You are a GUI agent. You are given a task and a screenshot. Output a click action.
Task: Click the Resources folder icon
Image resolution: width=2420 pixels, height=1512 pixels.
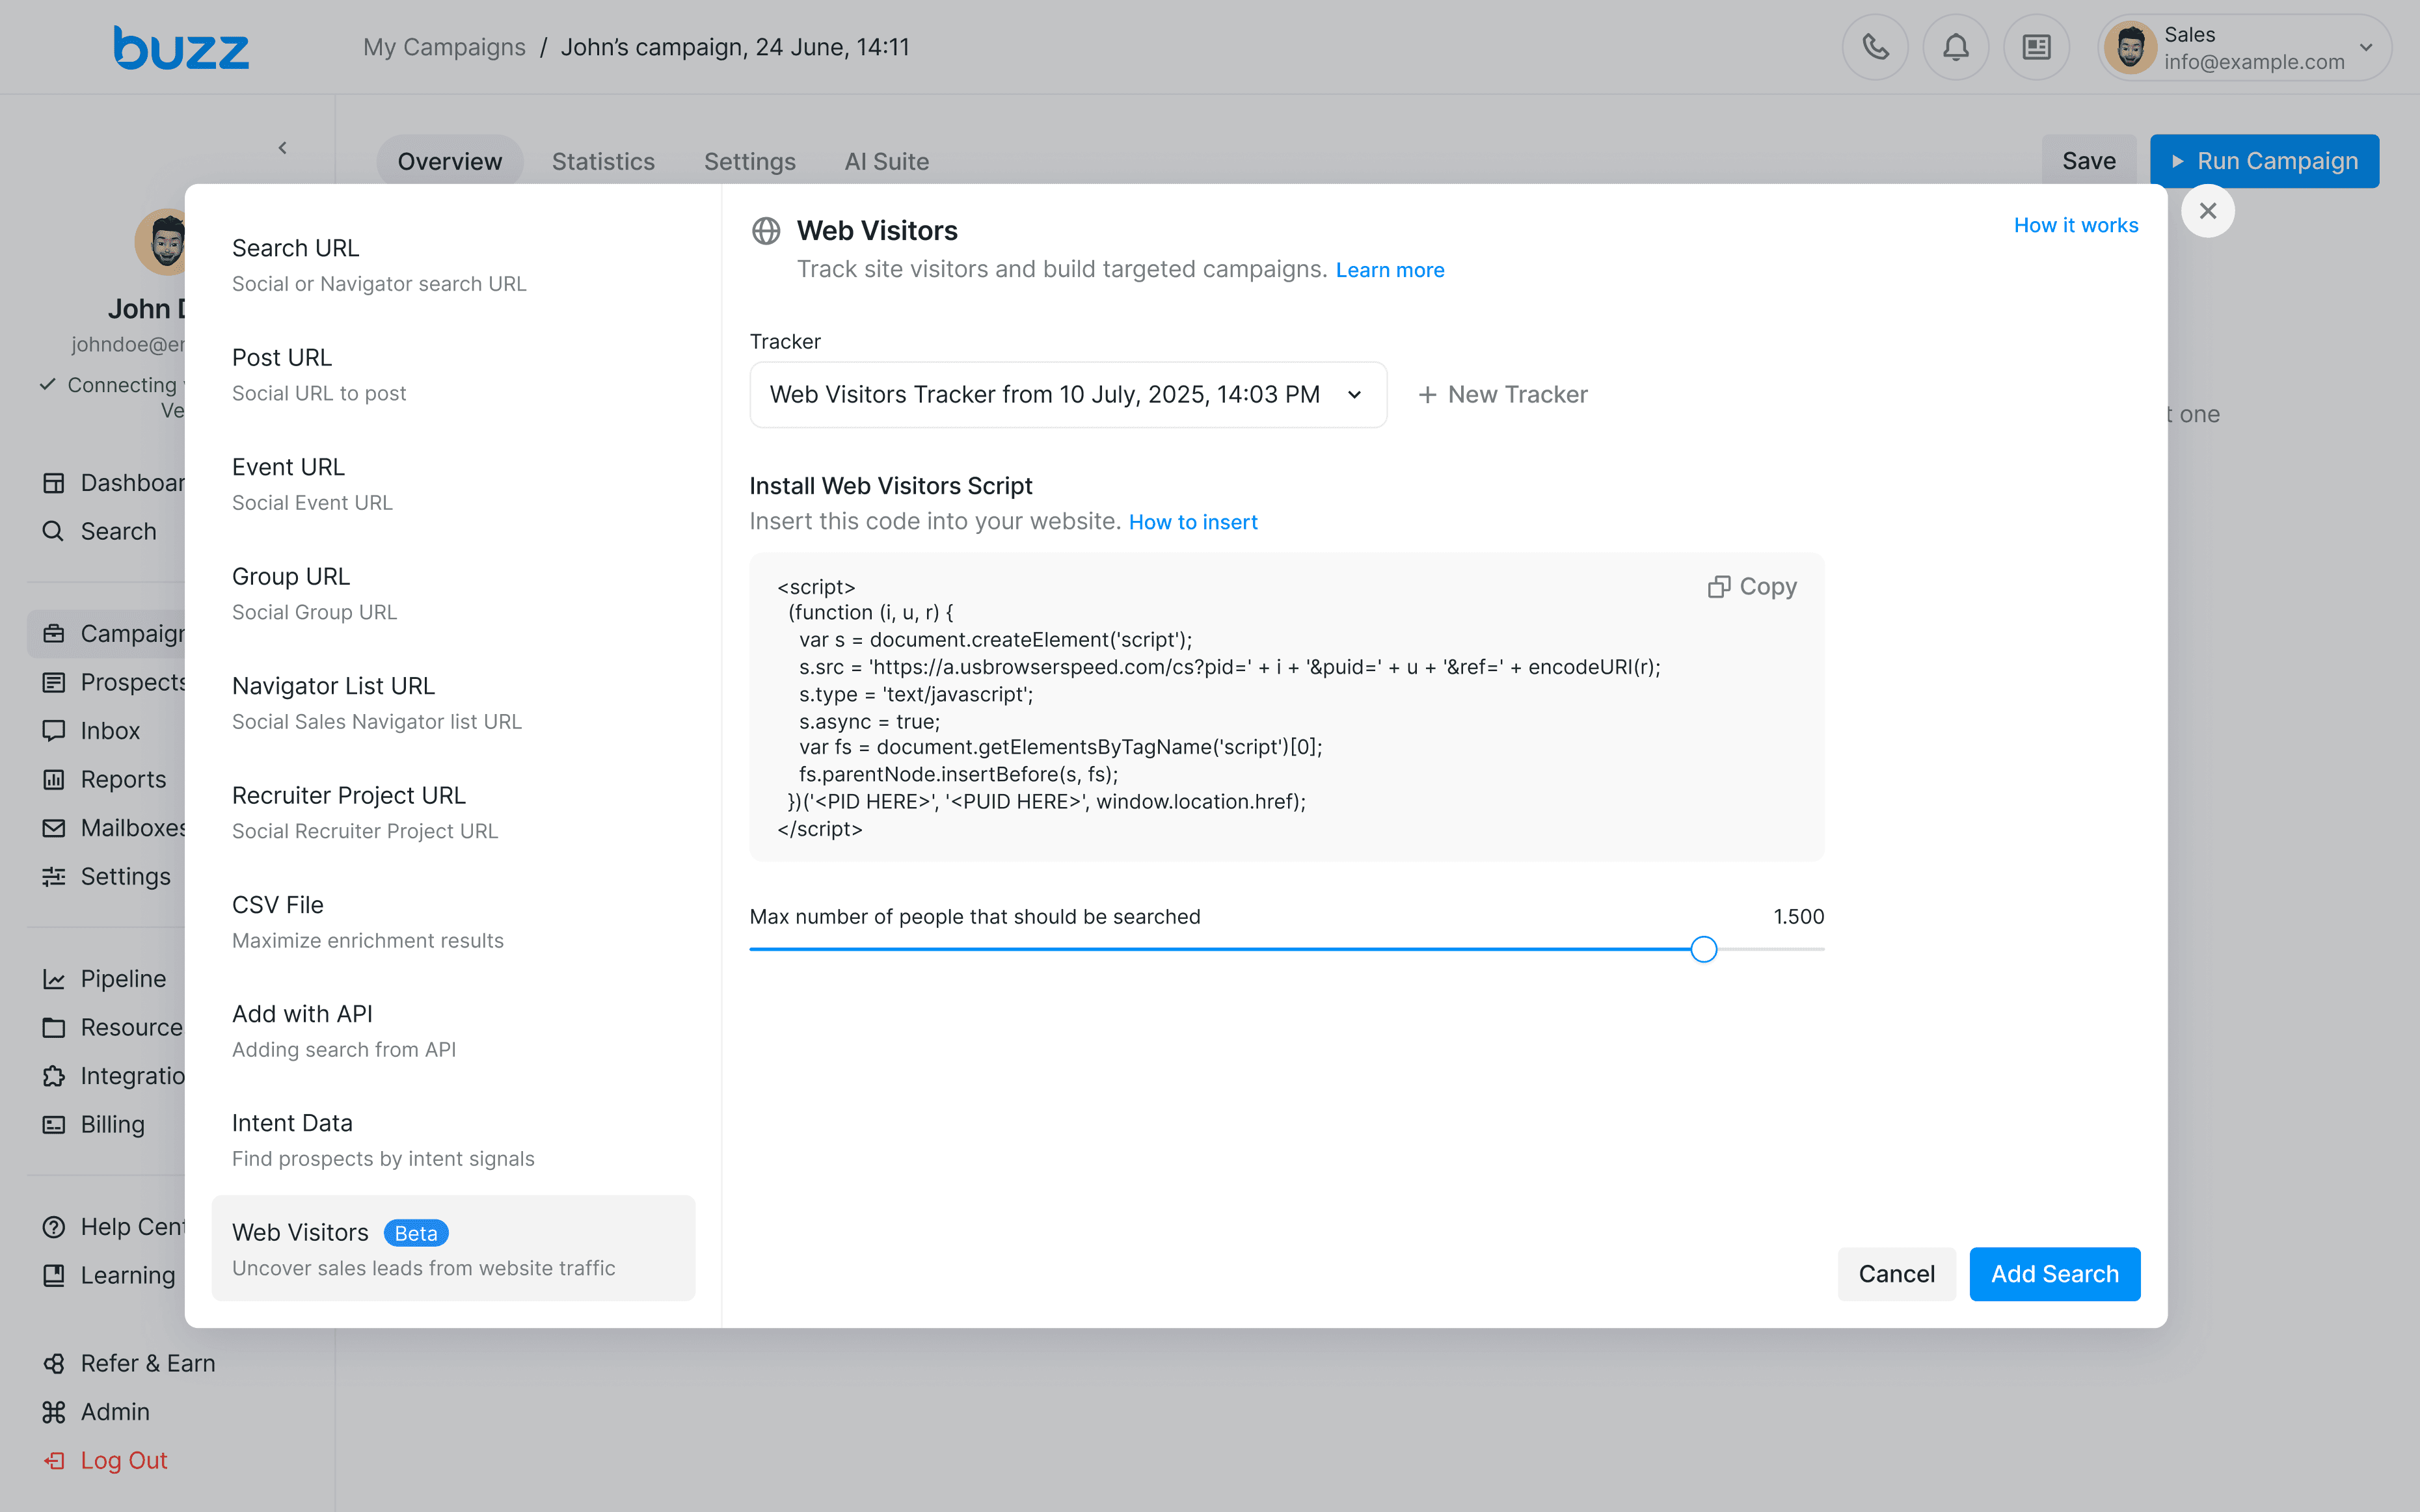[54, 1027]
